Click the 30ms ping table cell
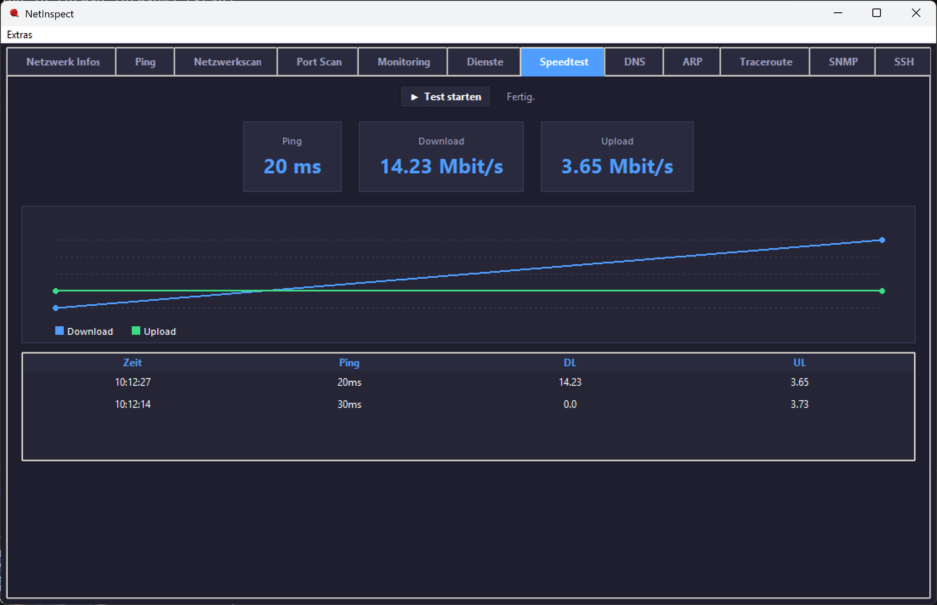Viewport: 937px width, 605px height. pyautogui.click(x=349, y=404)
